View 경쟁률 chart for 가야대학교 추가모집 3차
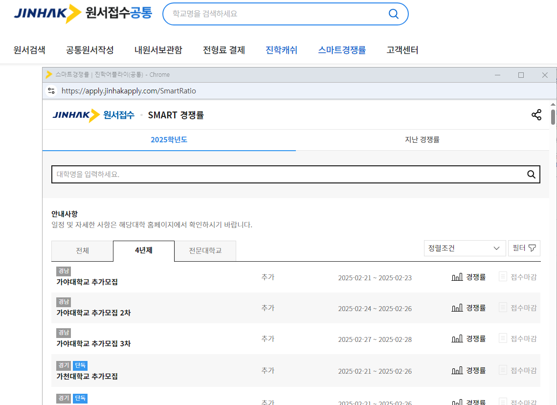Viewport: 557px width, 405px height. pyautogui.click(x=468, y=339)
